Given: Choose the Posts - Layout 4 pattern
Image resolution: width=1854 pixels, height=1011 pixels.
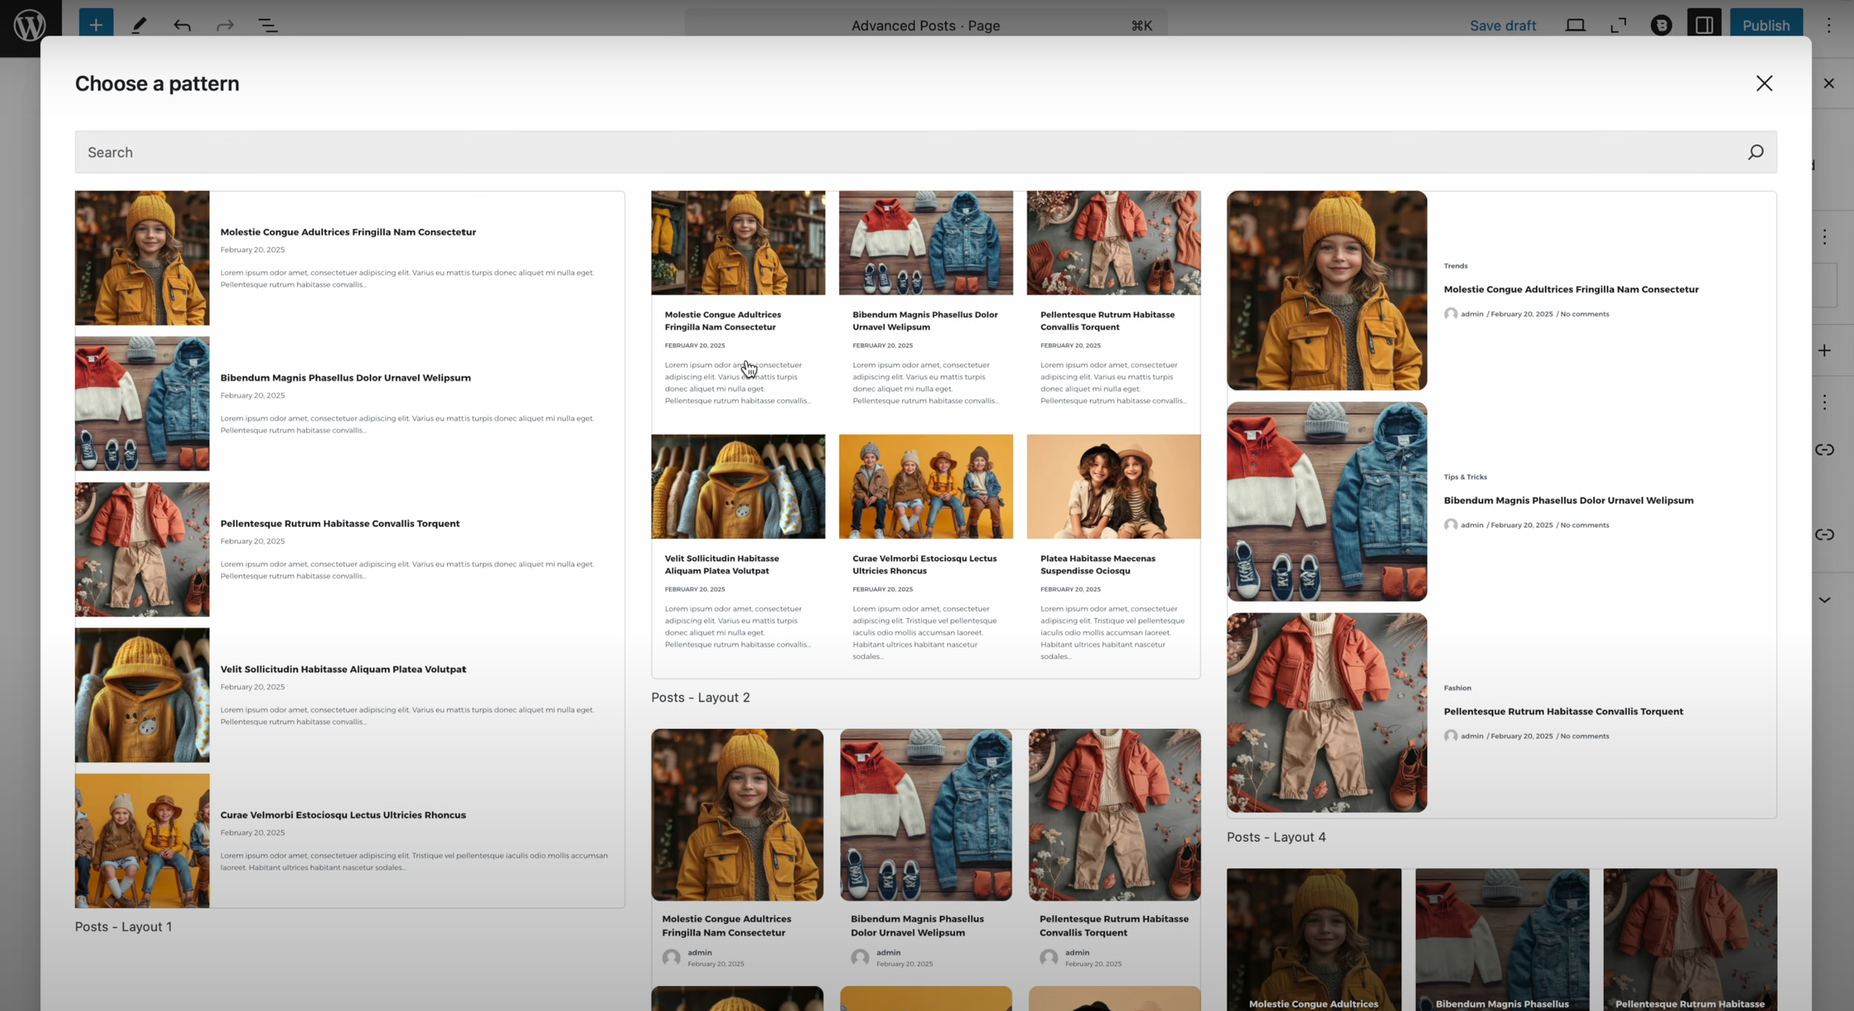Looking at the screenshot, I should (x=1501, y=504).
